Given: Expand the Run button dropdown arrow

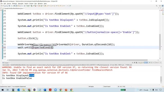Looking at the screenshot, I should [30, 6].
